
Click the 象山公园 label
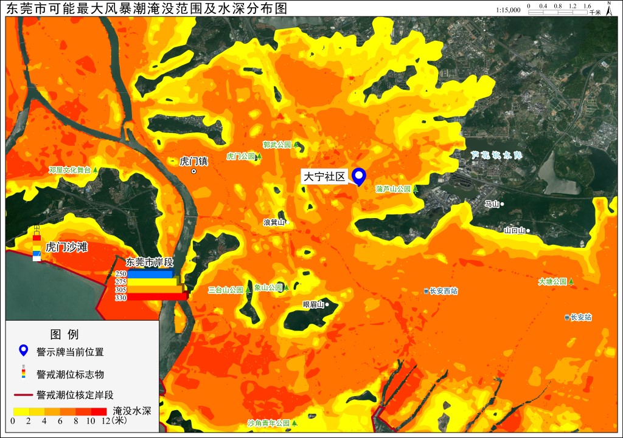tap(268, 287)
